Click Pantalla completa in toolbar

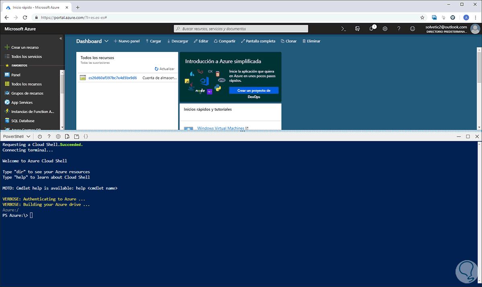[x=258, y=41]
